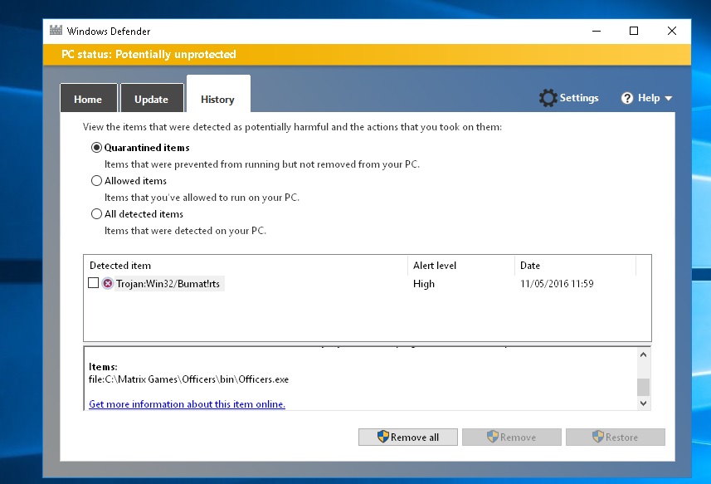This screenshot has width=711, height=484.
Task: Click the Restore button
Action: [616, 438]
